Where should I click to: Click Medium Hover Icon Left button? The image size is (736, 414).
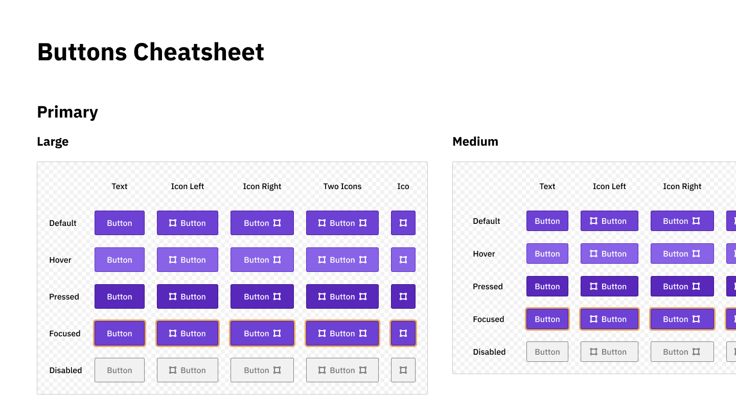coord(609,254)
